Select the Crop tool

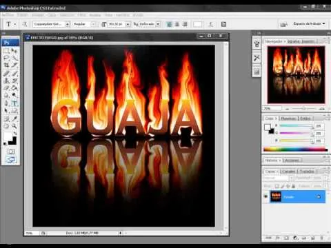pyautogui.click(x=6, y=65)
